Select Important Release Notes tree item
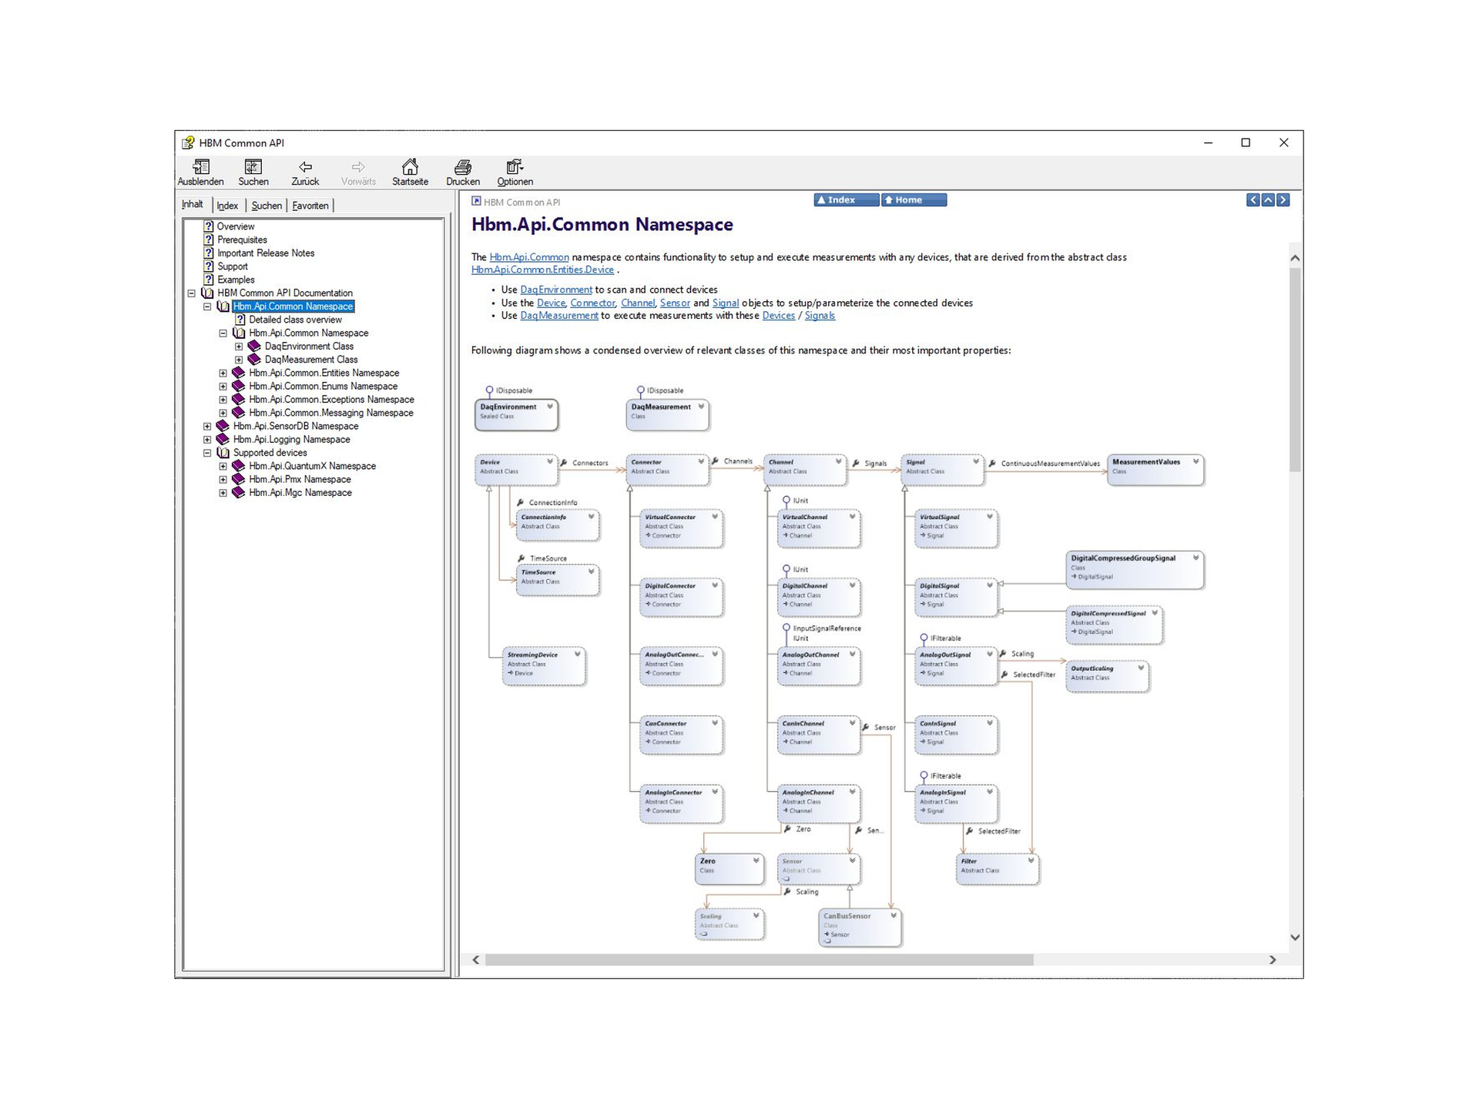This screenshot has height=1109, width=1479. click(265, 253)
